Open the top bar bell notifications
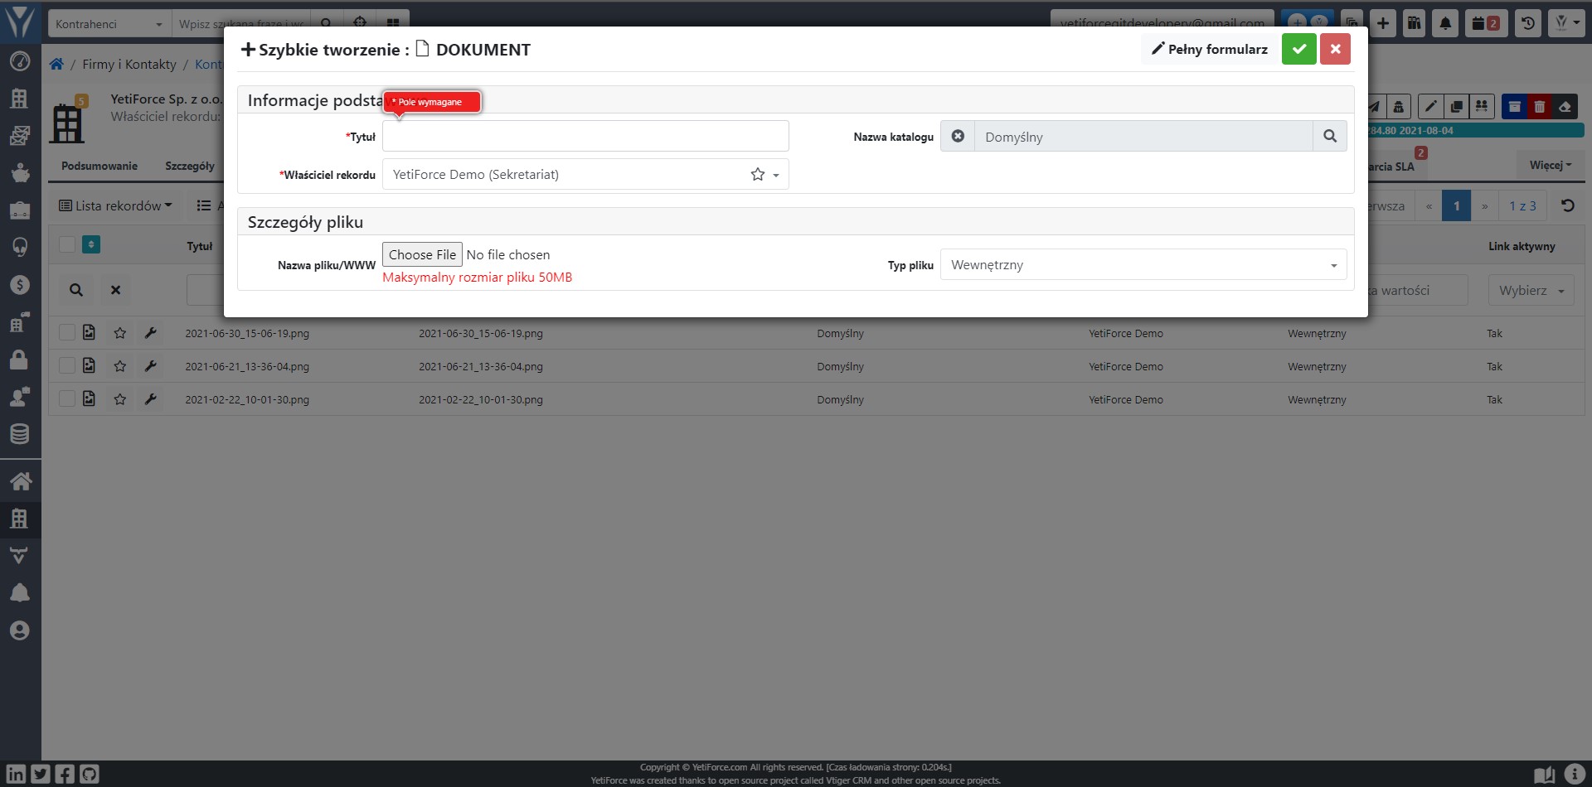This screenshot has height=787, width=1592. (1445, 23)
